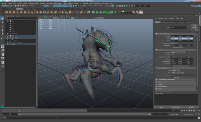The height and width of the screenshot is (122, 201).
Task: Select the Move tool in toolbox
Action: pos(2,30)
